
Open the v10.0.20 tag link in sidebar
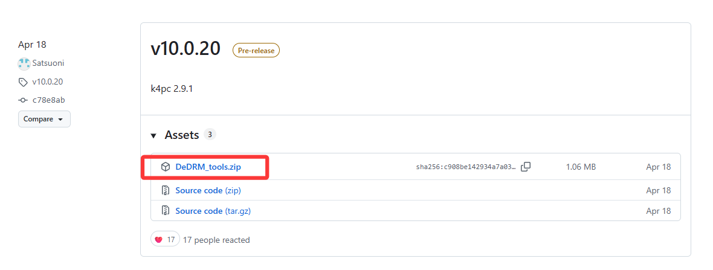(47, 82)
